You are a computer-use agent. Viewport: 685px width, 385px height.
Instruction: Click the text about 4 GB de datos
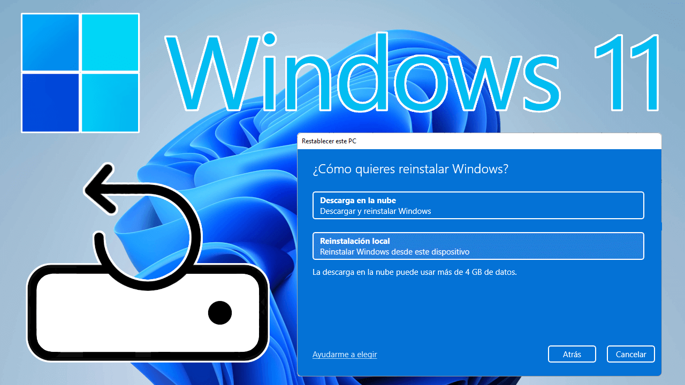point(415,272)
